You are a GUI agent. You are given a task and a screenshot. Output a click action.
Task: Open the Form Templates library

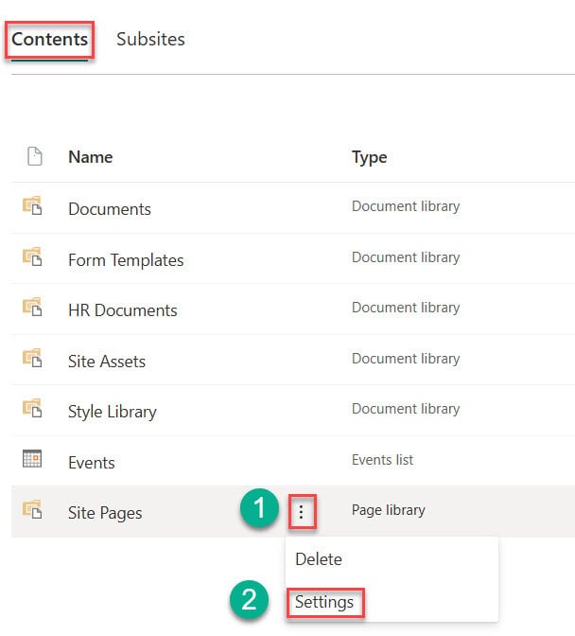(126, 260)
